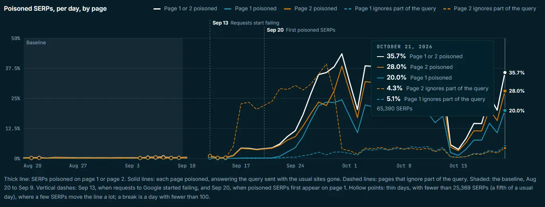Click the white end data point at 35.7%
Image resolution: width=545 pixels, height=207 pixels.
tap(505, 72)
